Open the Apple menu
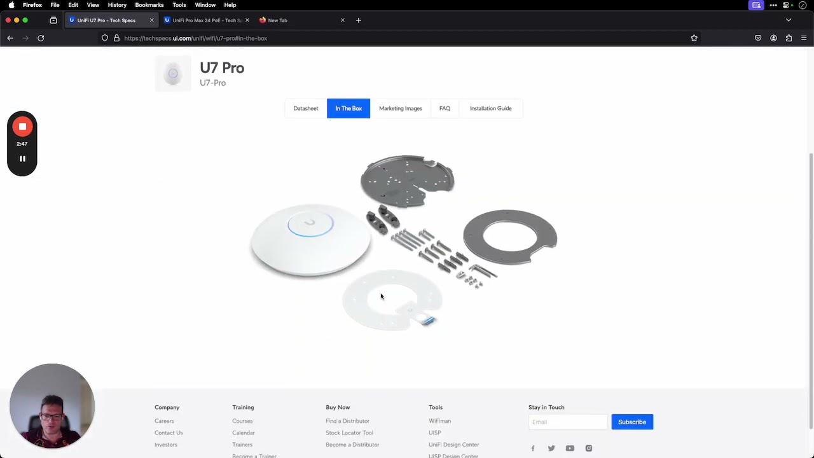Viewport: 814px width, 458px height. (x=11, y=5)
